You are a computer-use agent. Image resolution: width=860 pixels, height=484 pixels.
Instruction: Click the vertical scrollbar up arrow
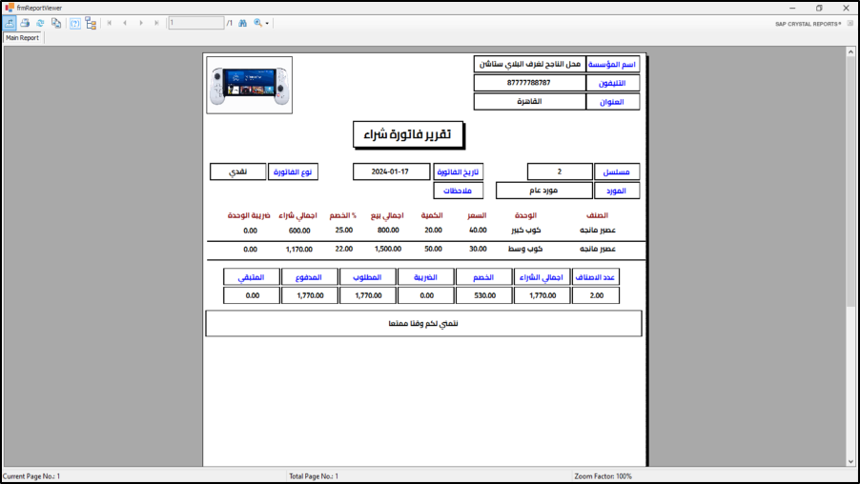tap(850, 51)
